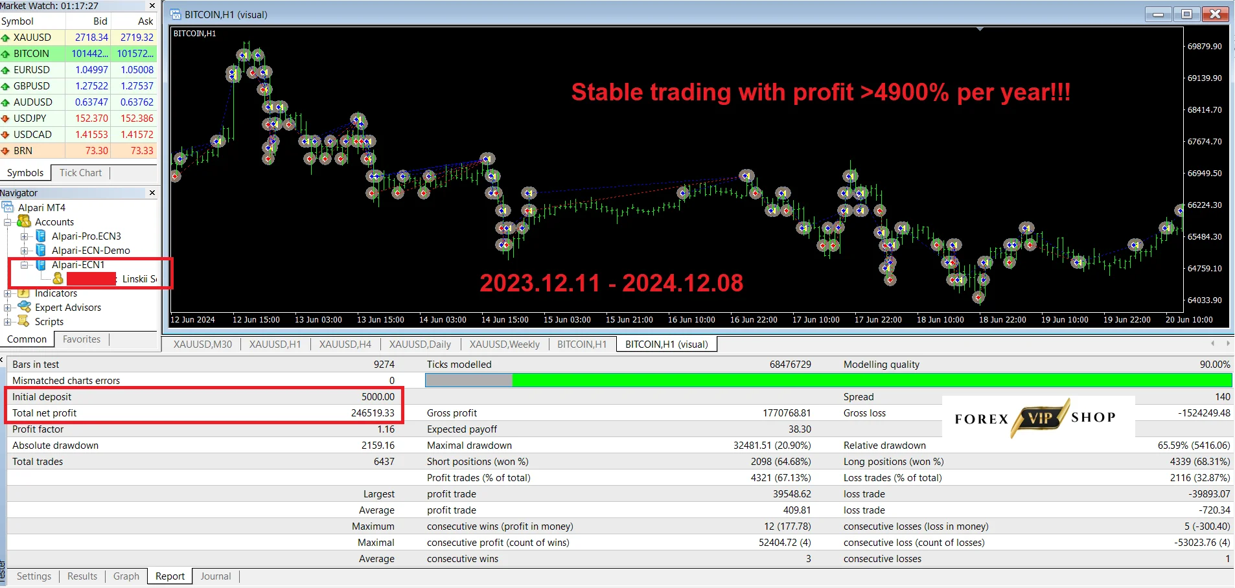Click the Symbol column header in Market Watch
This screenshot has height=588, width=1235.
tap(33, 21)
